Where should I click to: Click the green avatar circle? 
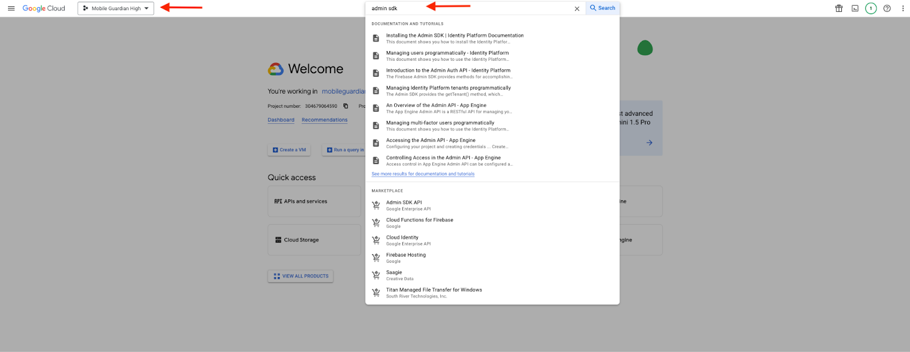click(x=645, y=48)
